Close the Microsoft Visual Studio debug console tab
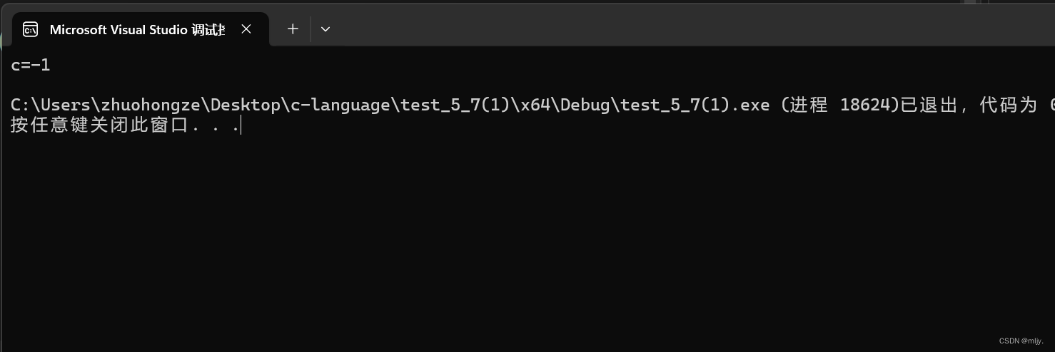The width and height of the screenshot is (1055, 352). click(246, 29)
